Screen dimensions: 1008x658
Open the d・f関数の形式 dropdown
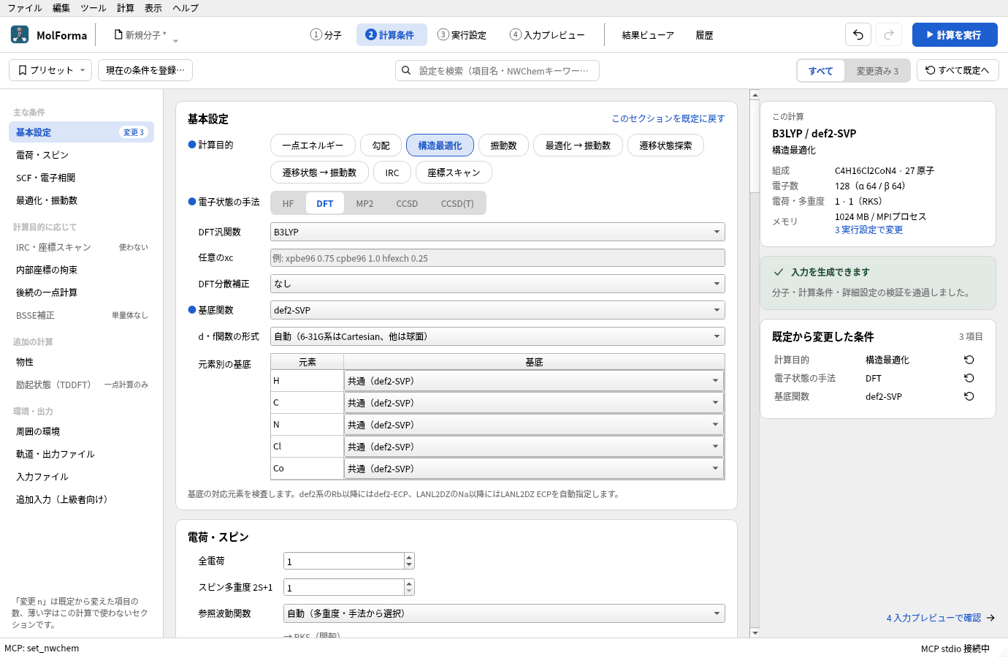point(497,336)
